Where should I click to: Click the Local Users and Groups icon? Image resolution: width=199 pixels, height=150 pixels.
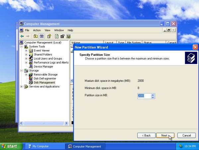[x=31, y=59]
